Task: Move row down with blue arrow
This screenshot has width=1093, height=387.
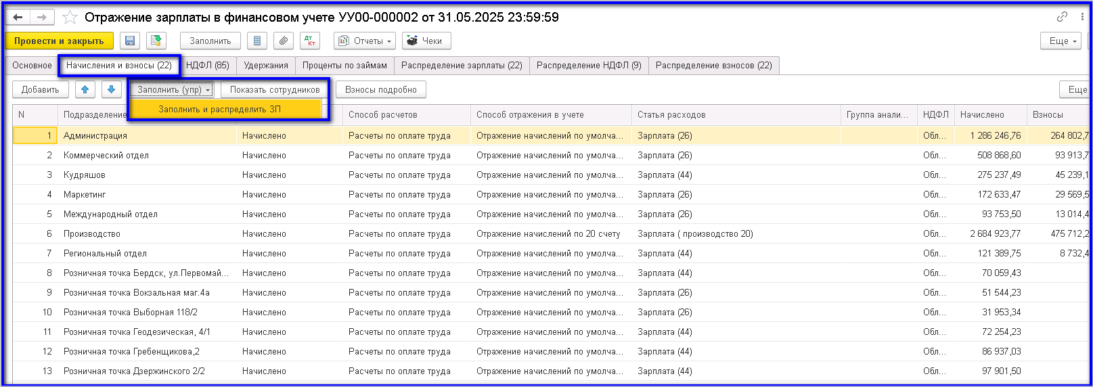Action: 111,89
